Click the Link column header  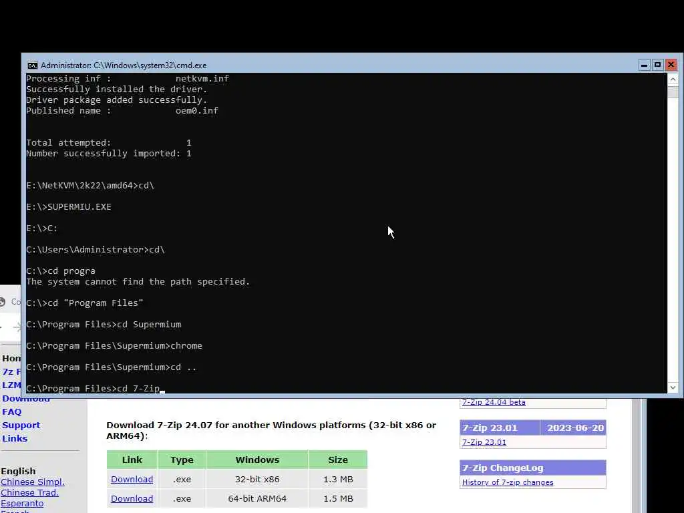click(132, 460)
